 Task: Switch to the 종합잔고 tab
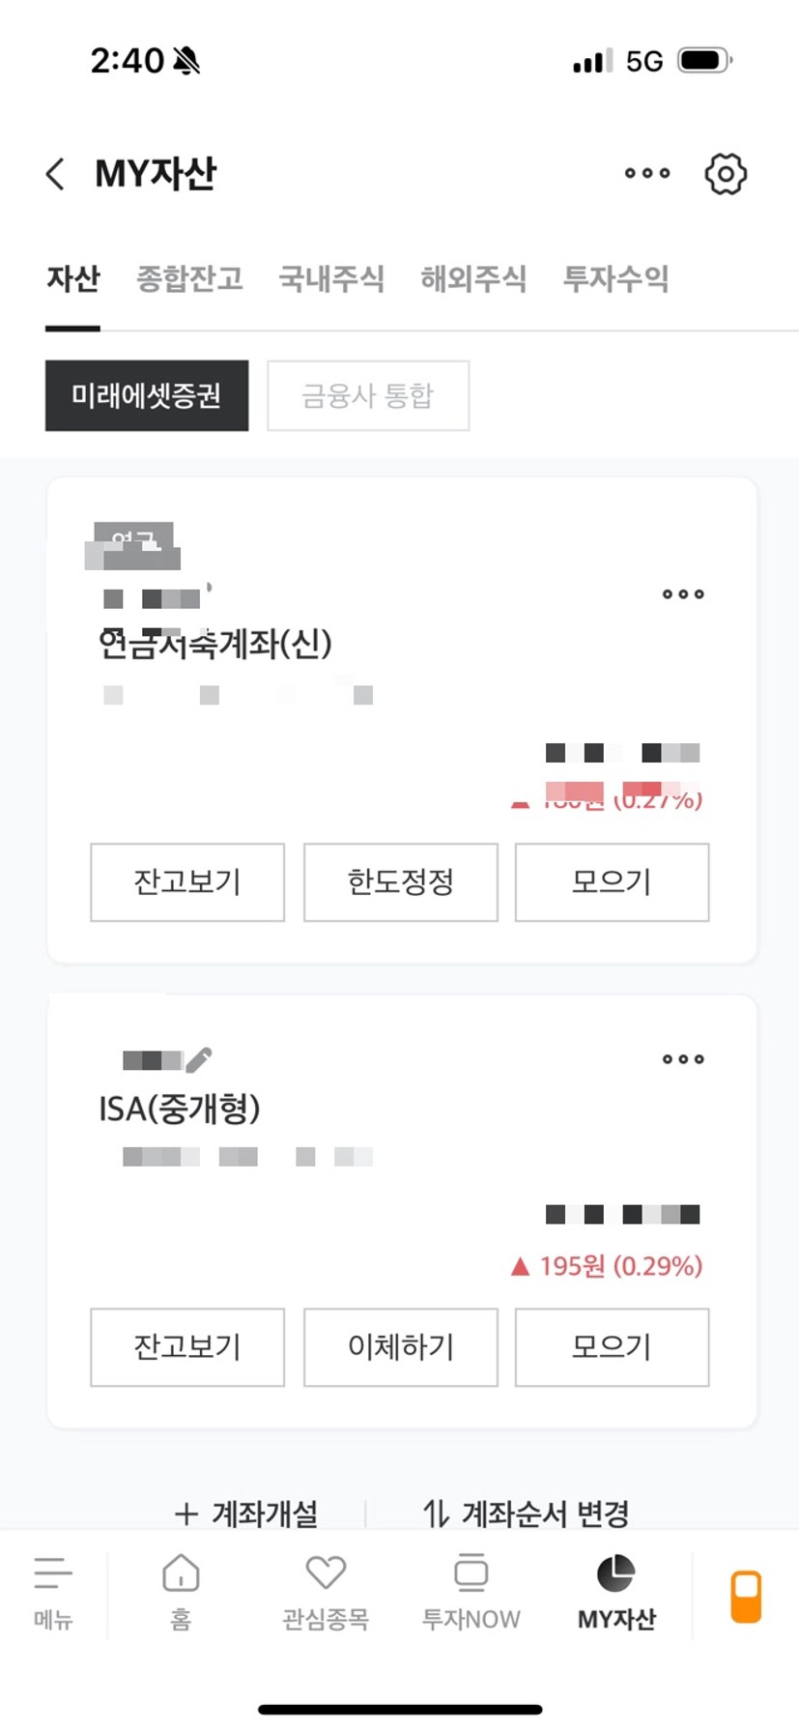tap(189, 279)
